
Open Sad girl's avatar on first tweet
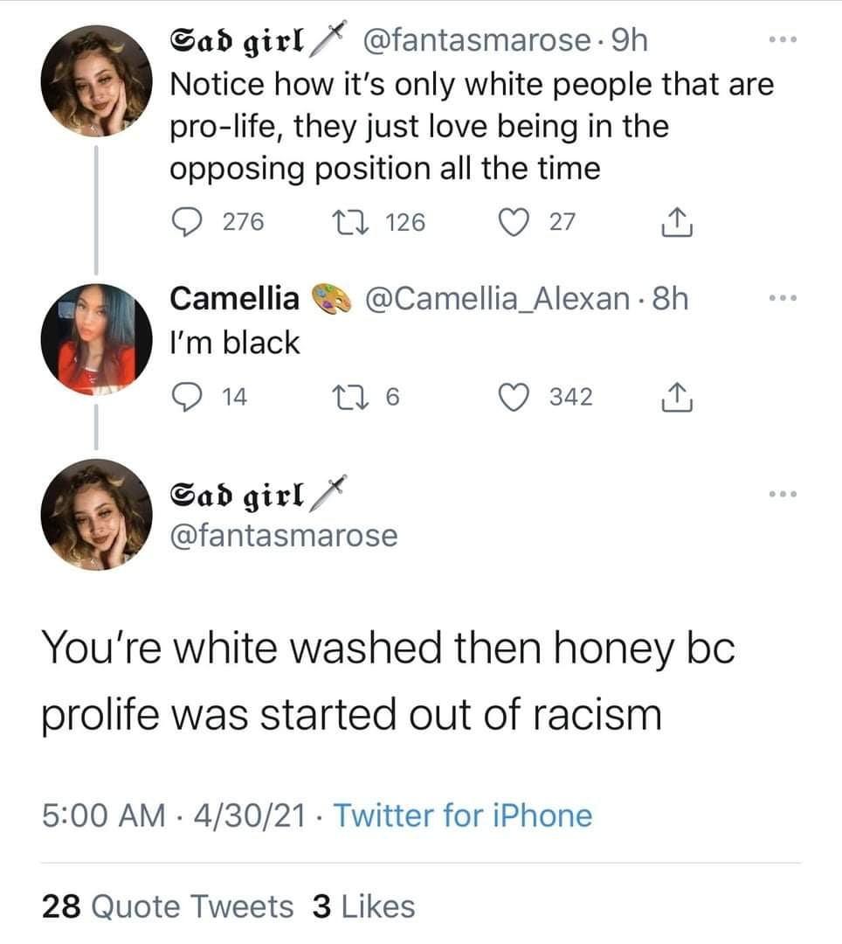pyautogui.click(x=97, y=79)
